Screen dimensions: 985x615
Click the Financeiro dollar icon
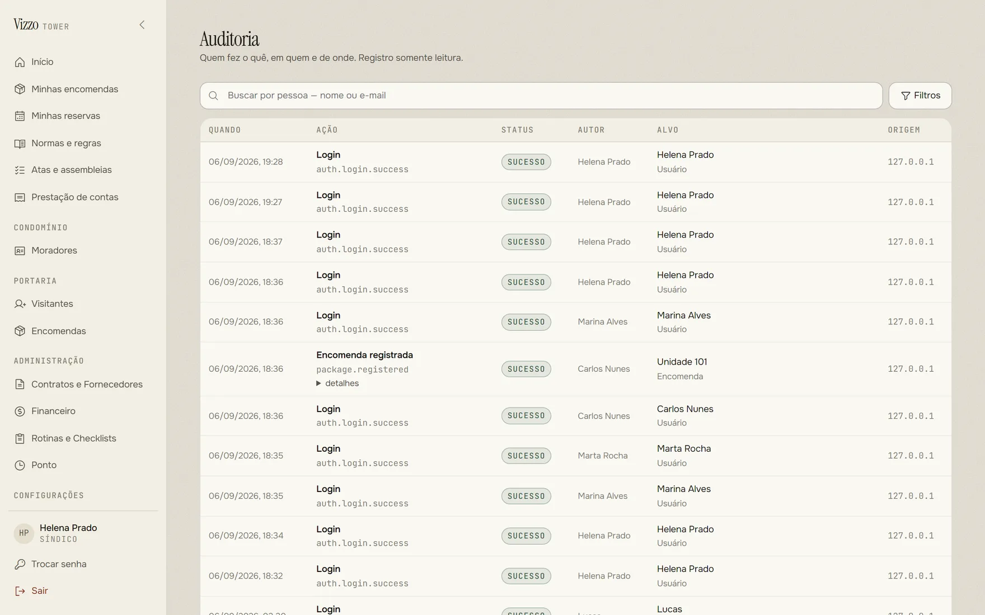[x=20, y=411]
